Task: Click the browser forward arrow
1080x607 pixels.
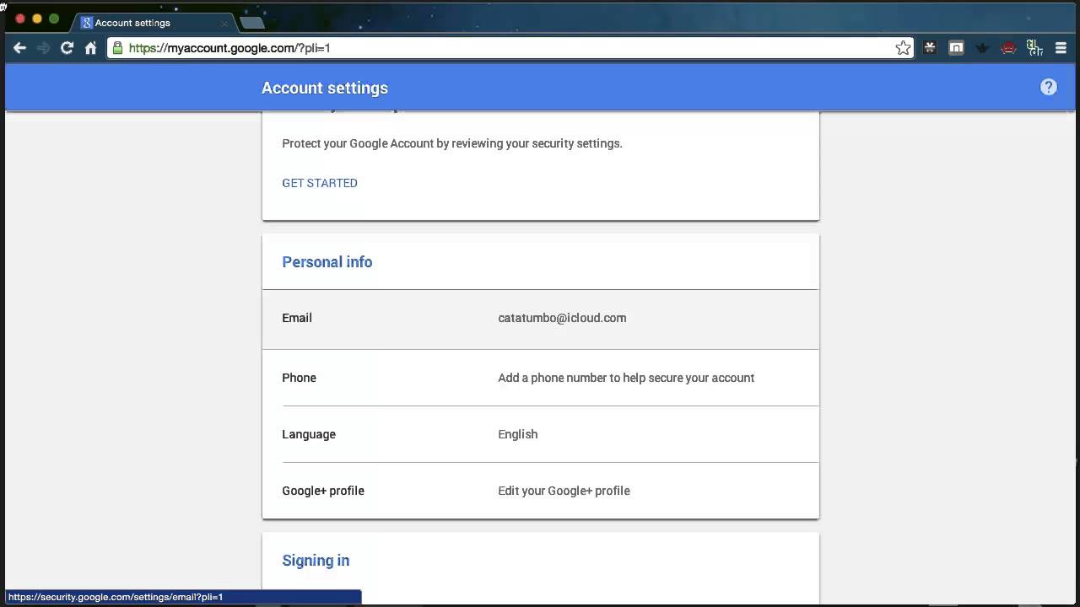Action: 44,48
